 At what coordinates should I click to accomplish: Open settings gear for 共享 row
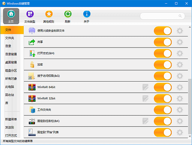click(x=180, y=42)
